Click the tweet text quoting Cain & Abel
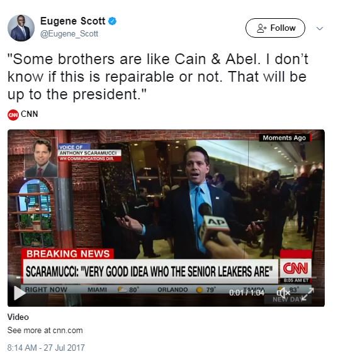338x357 pixels. coord(158,77)
